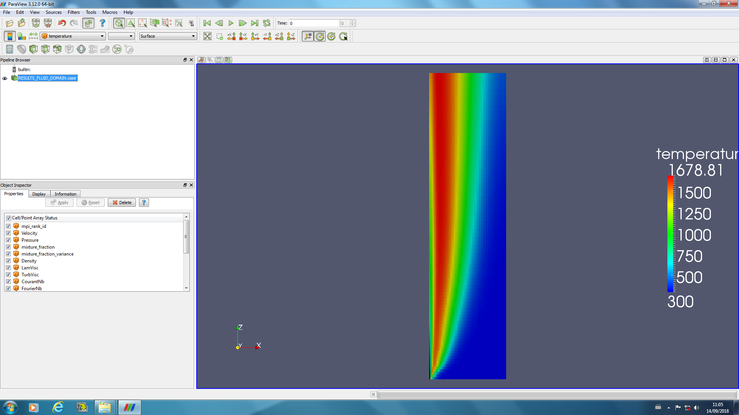
Task: Click the Connect to server icon
Action: point(36,23)
